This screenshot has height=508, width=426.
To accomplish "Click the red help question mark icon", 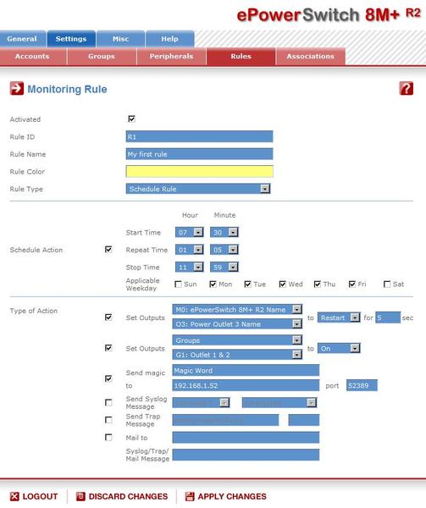I will [x=406, y=88].
